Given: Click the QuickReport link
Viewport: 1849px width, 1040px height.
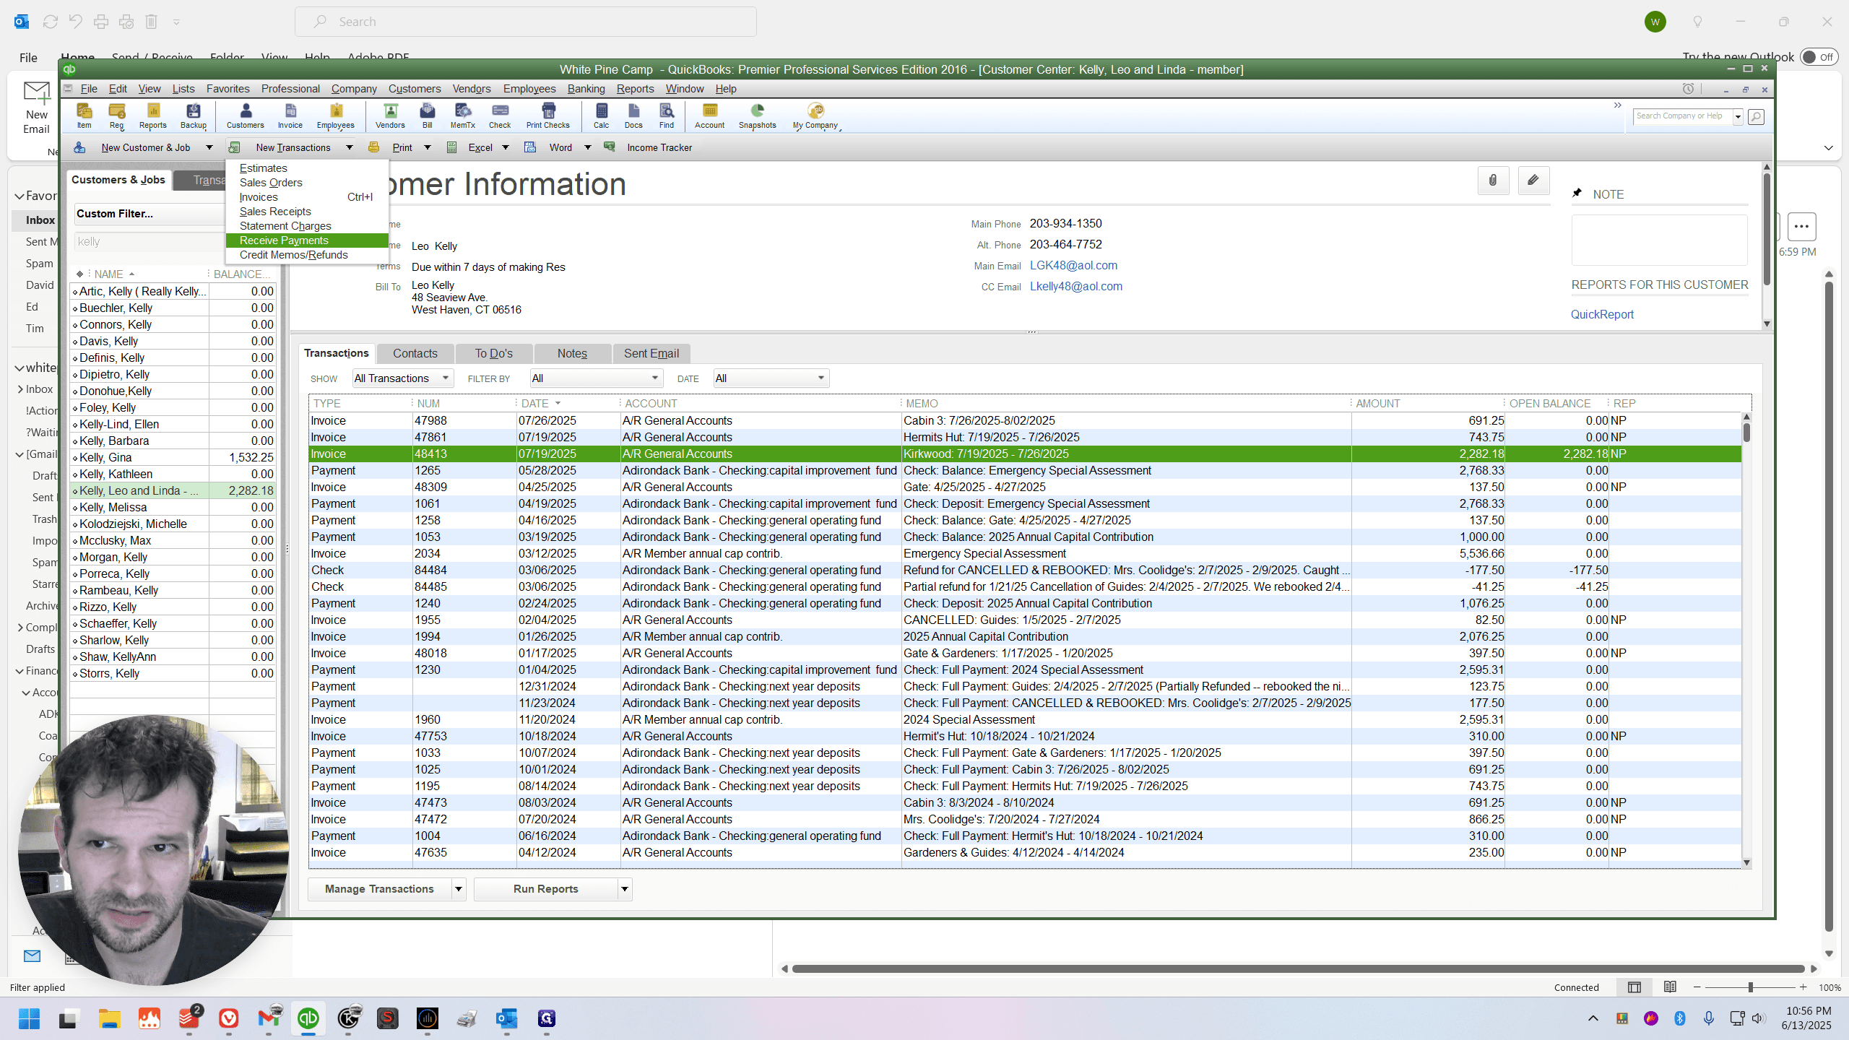Looking at the screenshot, I should (1602, 314).
